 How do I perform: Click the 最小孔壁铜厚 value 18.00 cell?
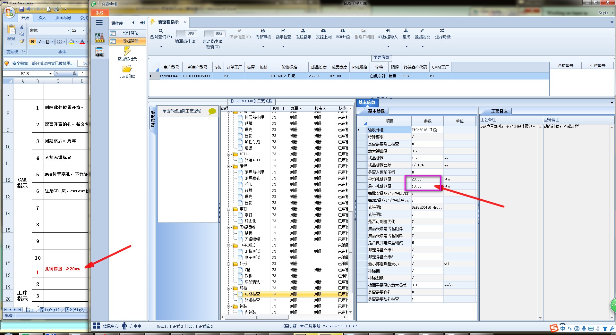pyautogui.click(x=427, y=186)
